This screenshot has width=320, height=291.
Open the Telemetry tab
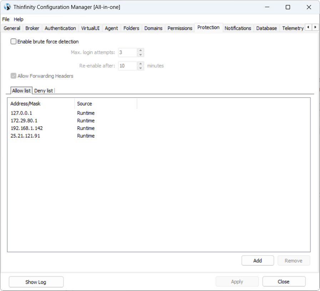293,28
